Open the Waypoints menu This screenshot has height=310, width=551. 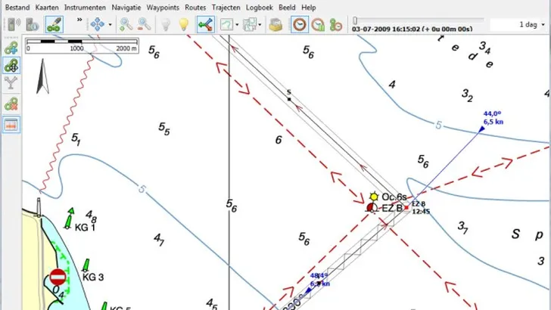(x=163, y=6)
